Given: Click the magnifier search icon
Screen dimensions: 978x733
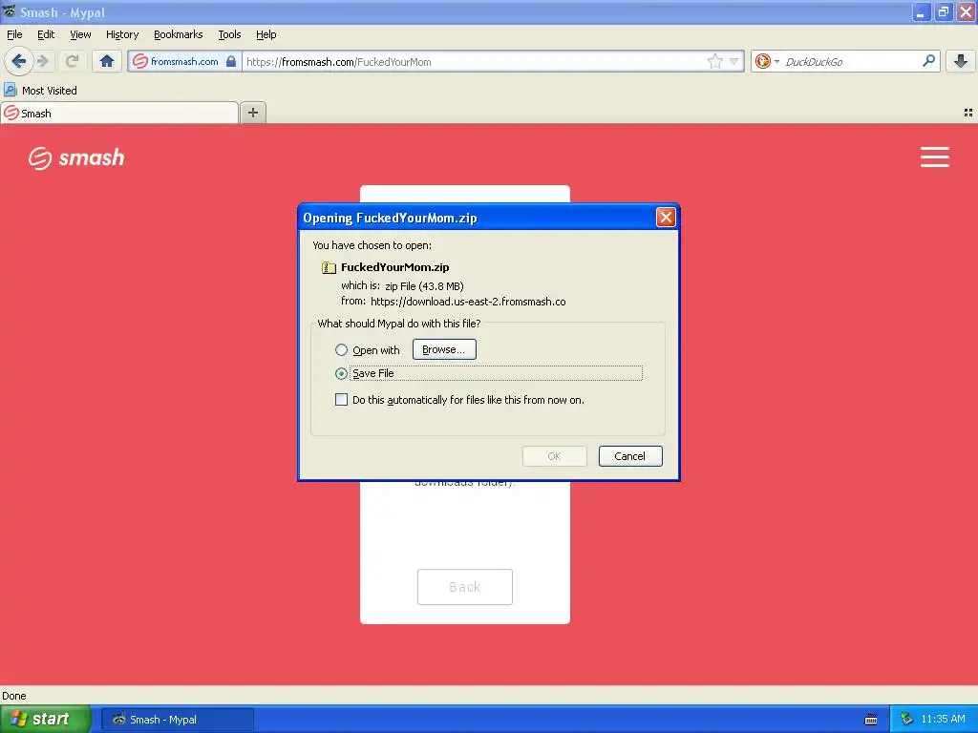Looking at the screenshot, I should (x=928, y=60).
